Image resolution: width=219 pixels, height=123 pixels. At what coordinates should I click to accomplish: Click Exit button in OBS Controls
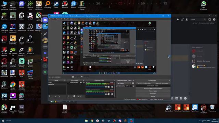click(x=153, y=96)
